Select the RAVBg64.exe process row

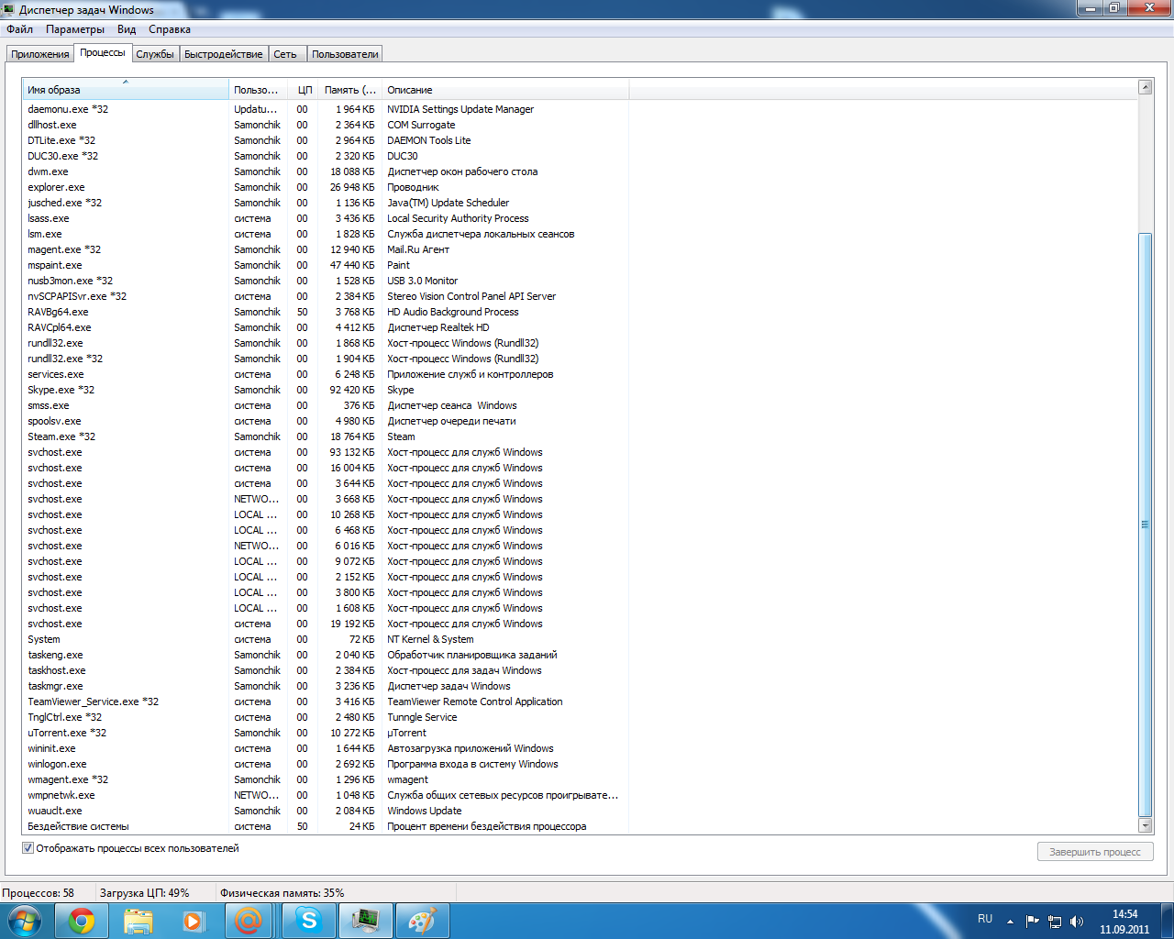click(326, 312)
